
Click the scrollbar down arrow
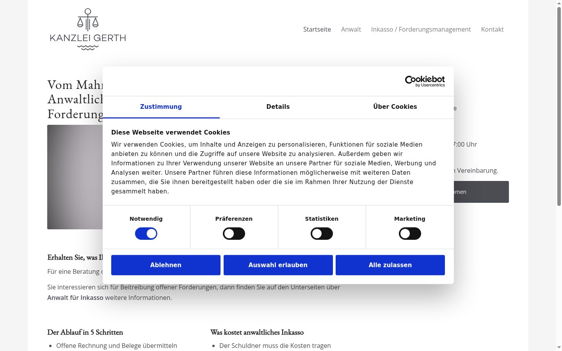pos(559,347)
